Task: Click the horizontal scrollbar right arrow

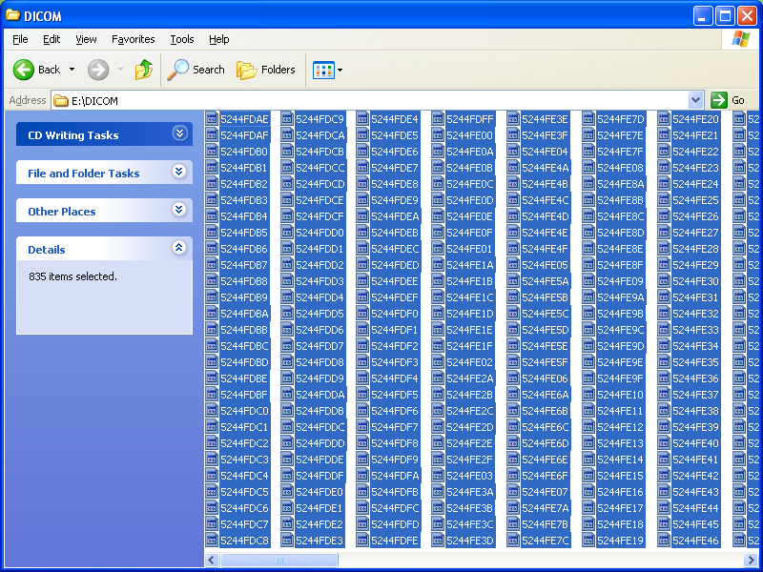Action: click(x=750, y=560)
